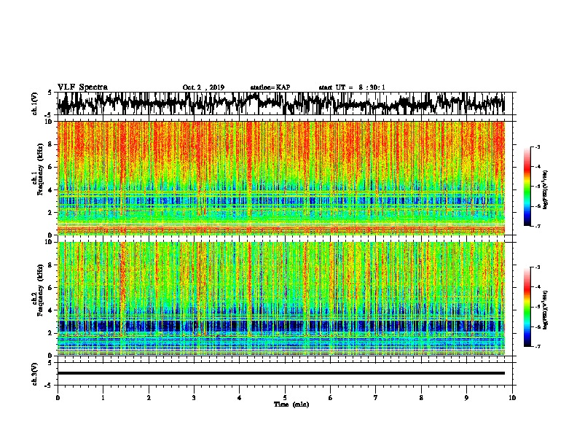Click the log(PSD) label beside ch.2 colorbar
Image resolution: width=577 pixels, height=446 pixels.
(545, 310)
